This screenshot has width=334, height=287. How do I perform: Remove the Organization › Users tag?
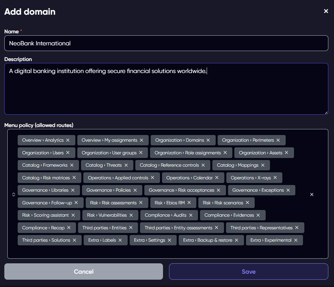coord(68,153)
